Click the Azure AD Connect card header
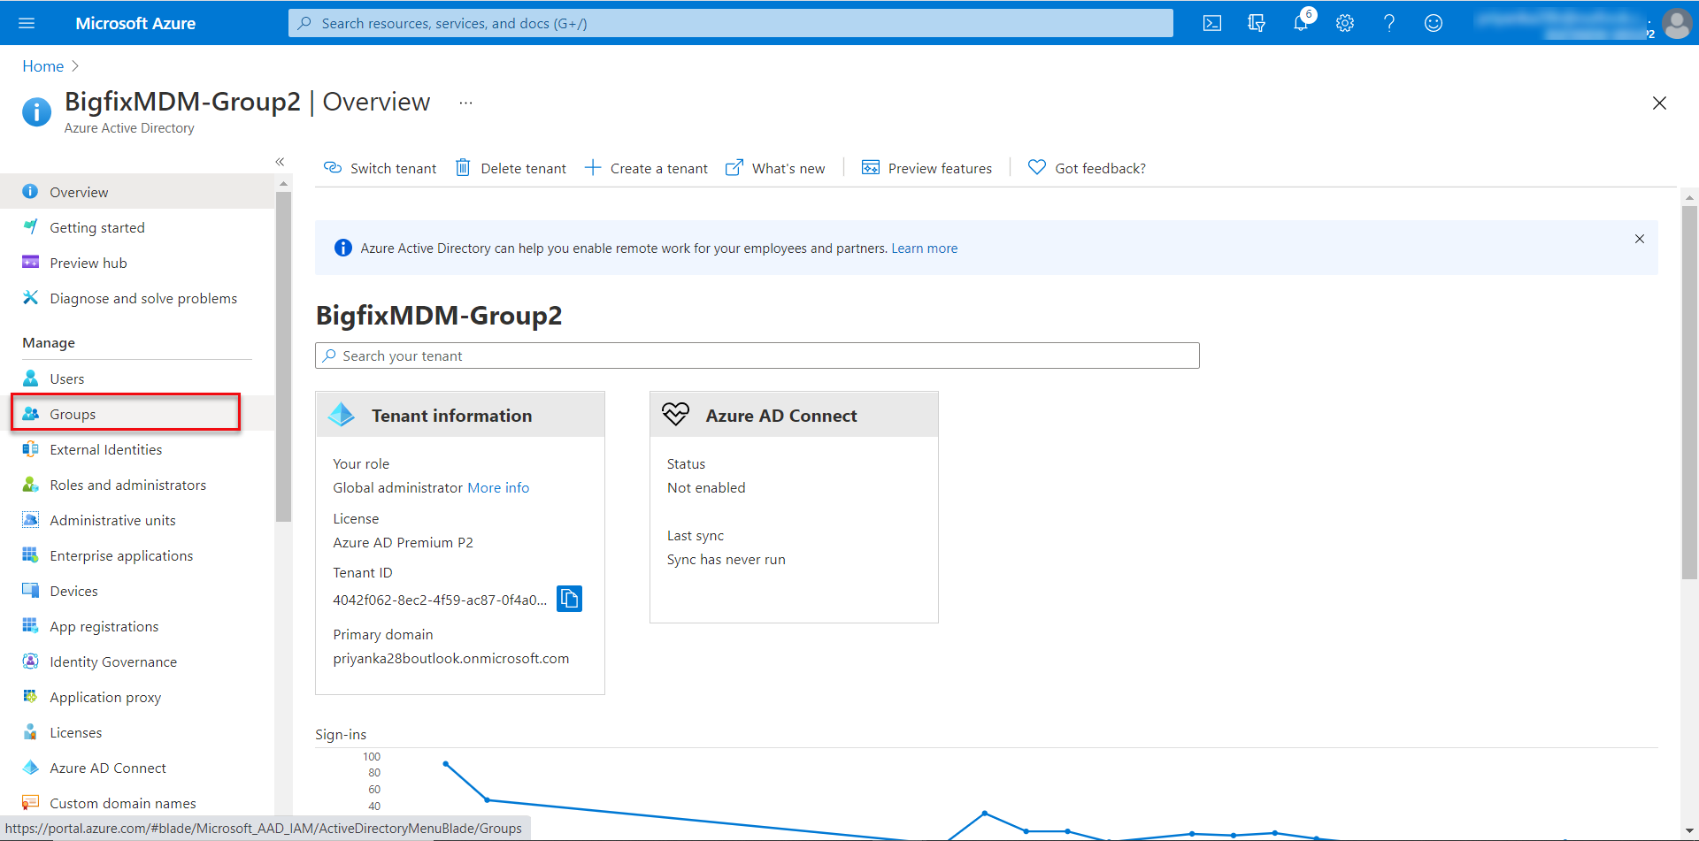Image resolution: width=1699 pixels, height=841 pixels. click(x=794, y=415)
